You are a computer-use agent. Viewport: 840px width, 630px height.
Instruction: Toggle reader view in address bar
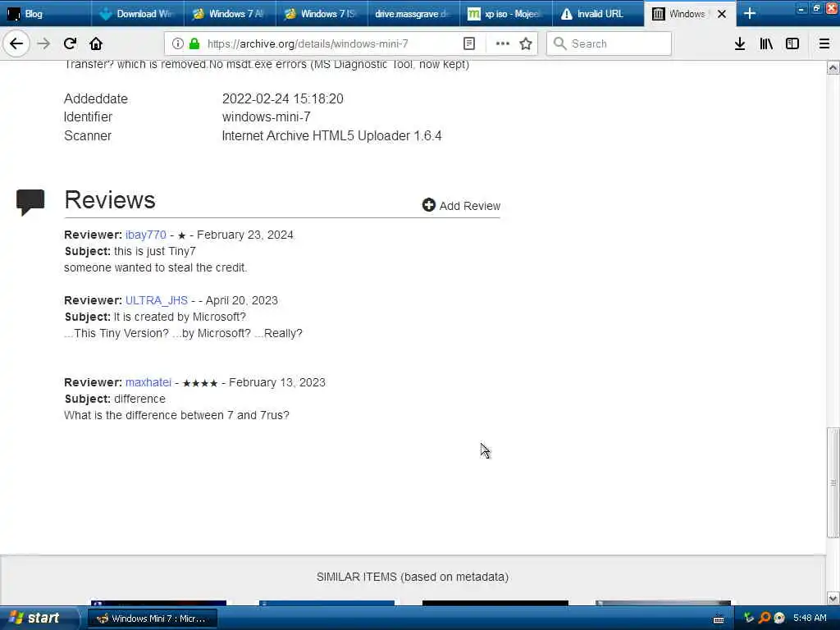coord(468,43)
